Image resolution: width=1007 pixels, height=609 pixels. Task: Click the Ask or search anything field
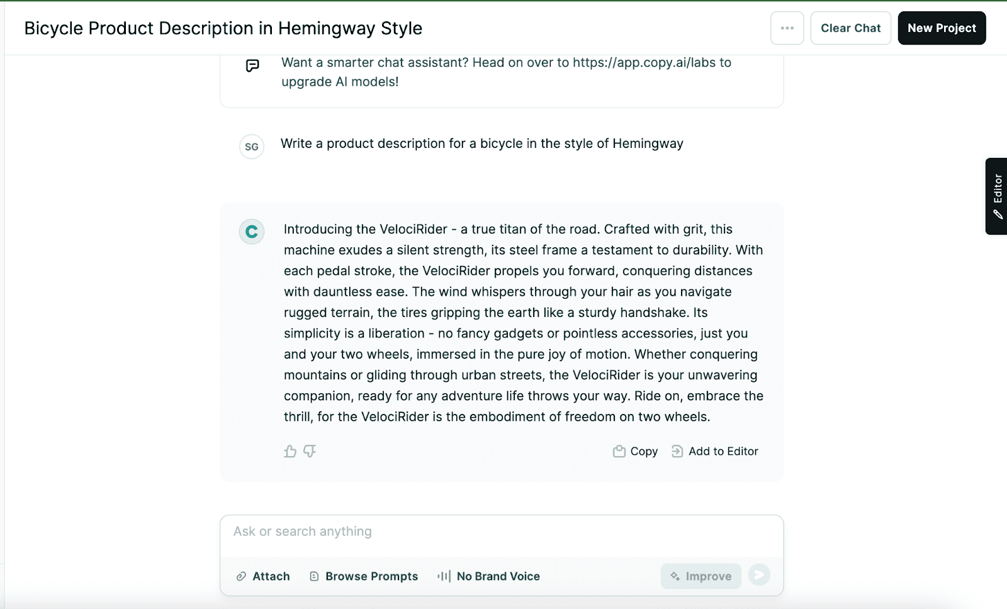[x=502, y=532]
